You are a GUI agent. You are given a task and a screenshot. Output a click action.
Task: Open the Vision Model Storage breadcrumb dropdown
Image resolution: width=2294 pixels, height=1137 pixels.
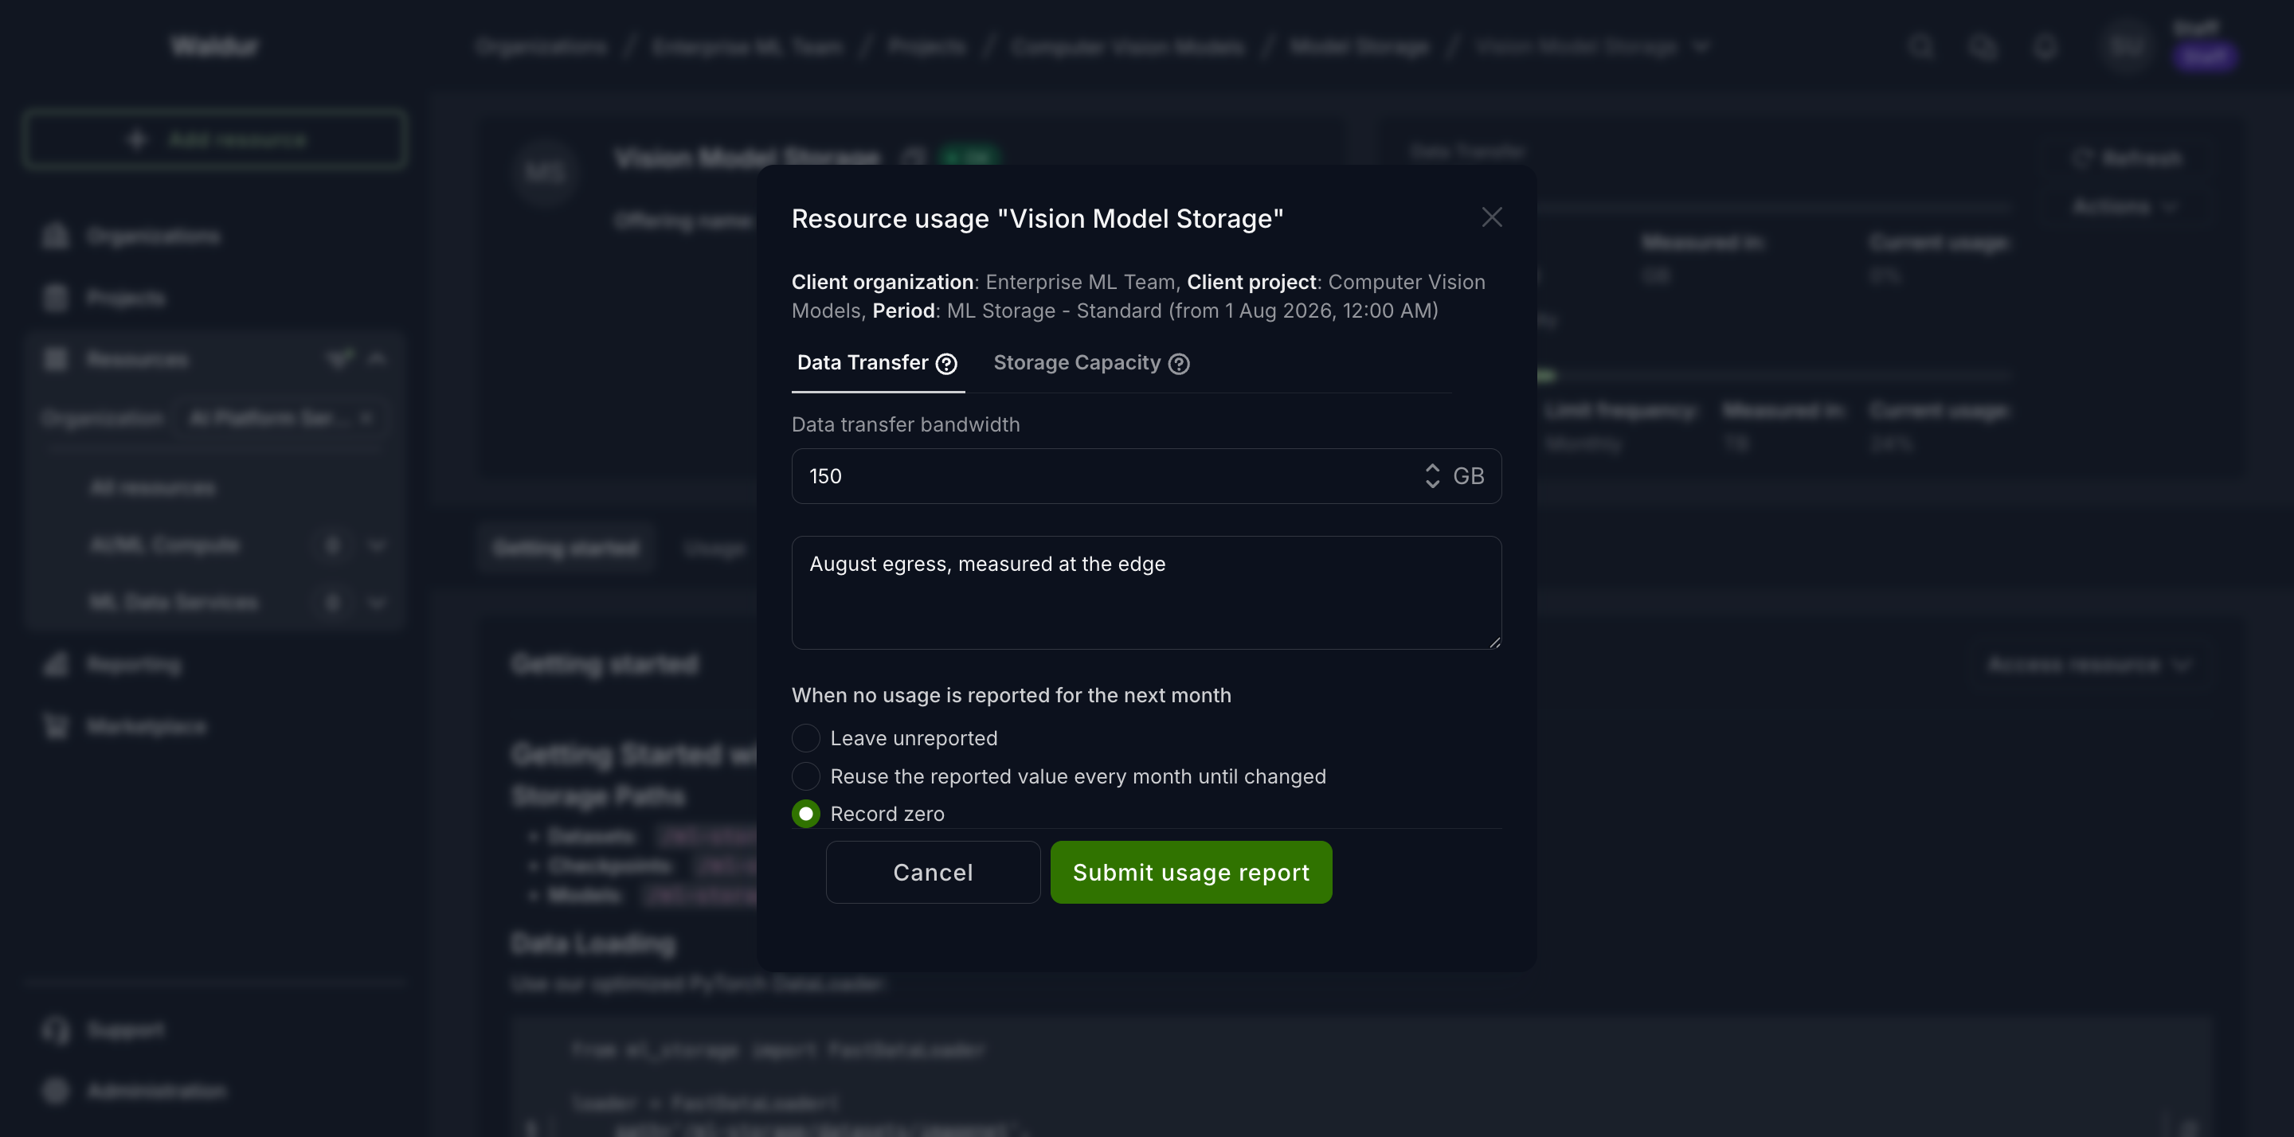click(1702, 46)
